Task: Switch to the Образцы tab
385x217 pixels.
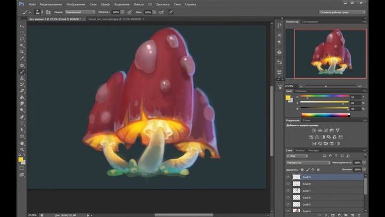Action: coord(301,91)
